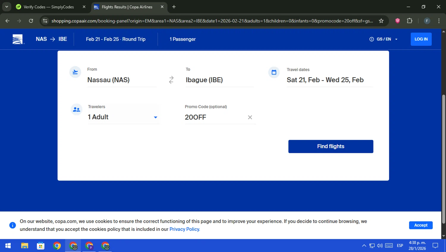The height and width of the screenshot is (252, 446).
Task: Open the network icon in system tray
Action: [x=372, y=246]
